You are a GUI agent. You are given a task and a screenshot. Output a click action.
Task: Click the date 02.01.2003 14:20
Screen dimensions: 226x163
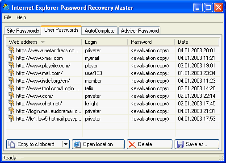[197, 88]
